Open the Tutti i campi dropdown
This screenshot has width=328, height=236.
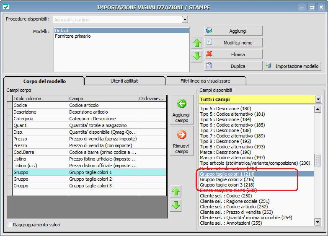(x=318, y=99)
